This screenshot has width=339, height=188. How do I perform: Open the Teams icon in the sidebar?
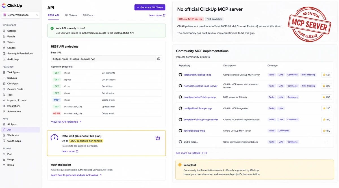click(x=4, y=42)
